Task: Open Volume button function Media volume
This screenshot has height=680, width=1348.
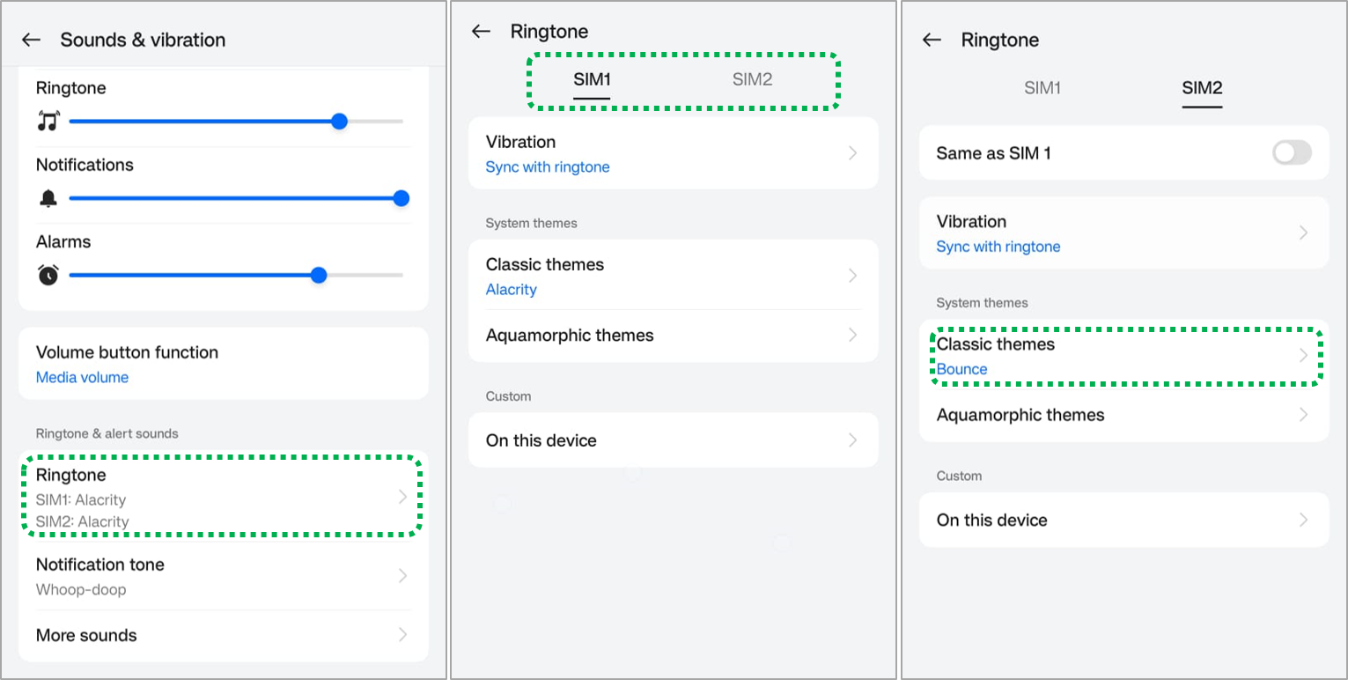Action: (x=222, y=364)
